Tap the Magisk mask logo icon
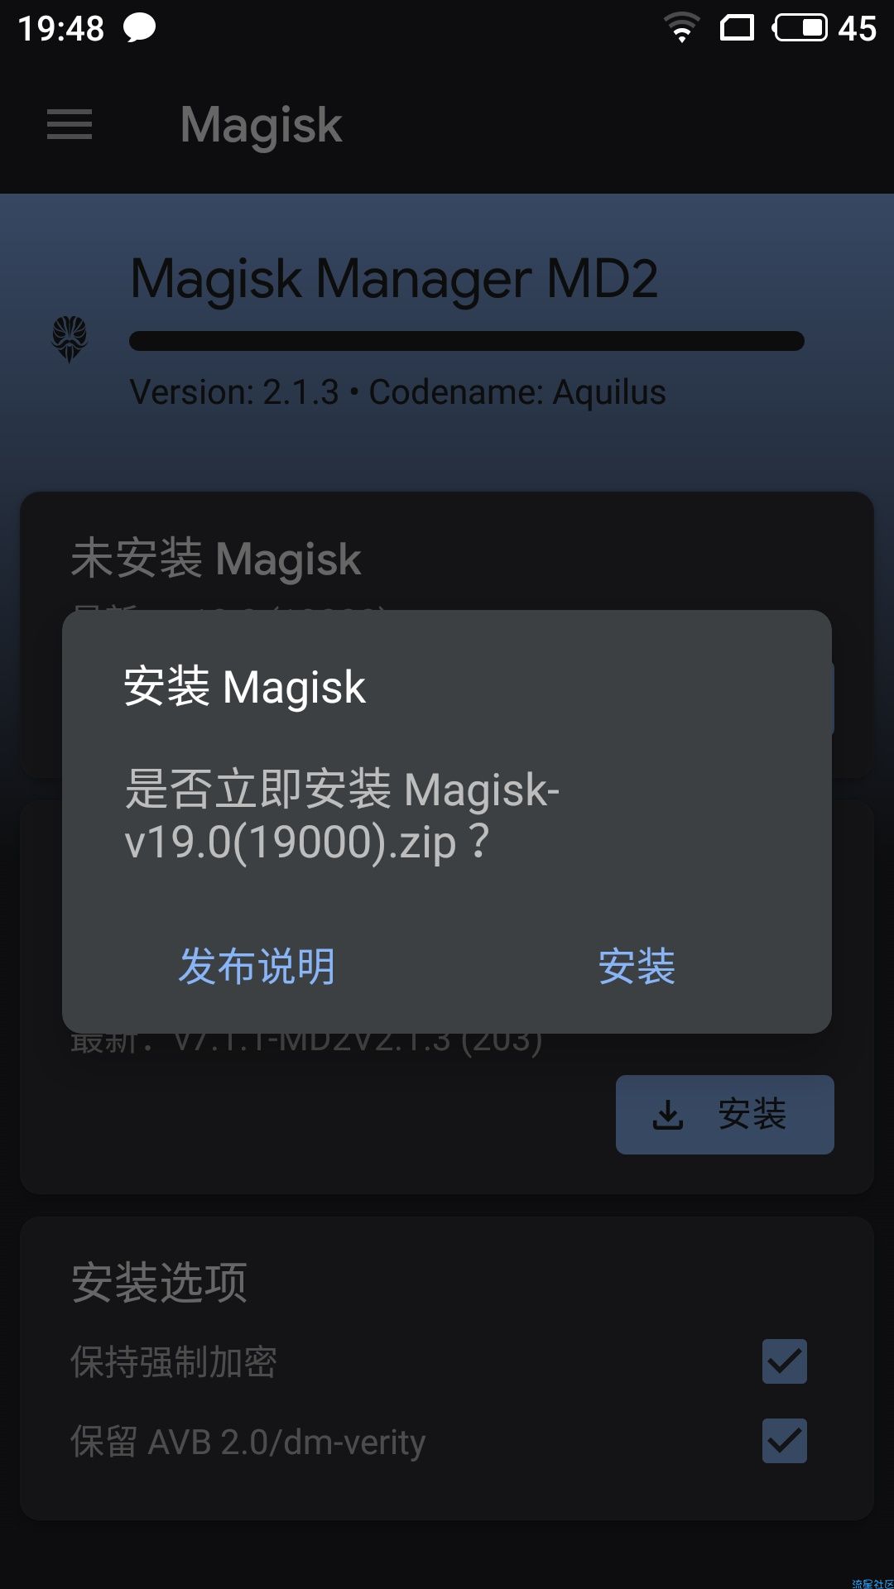The height and width of the screenshot is (1589, 894). [x=70, y=339]
